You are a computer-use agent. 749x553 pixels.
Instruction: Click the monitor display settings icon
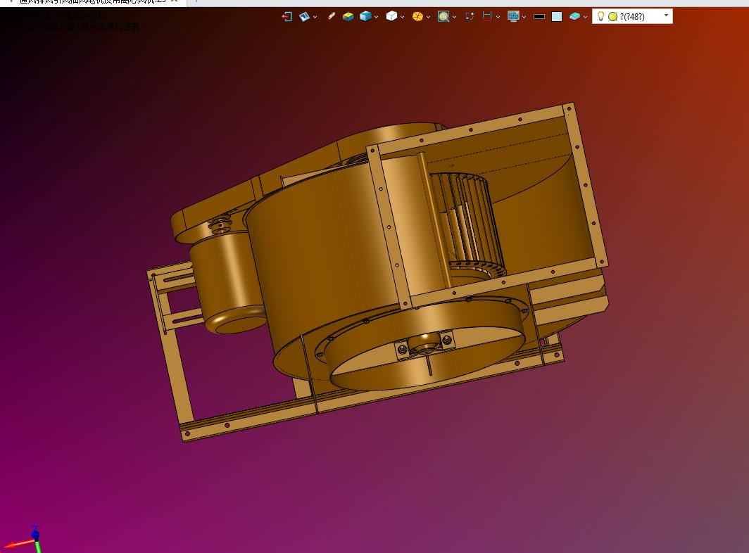pyautogui.click(x=513, y=17)
